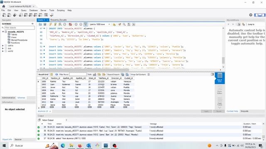Open the Query menu
266x149 pixels.
24,10
